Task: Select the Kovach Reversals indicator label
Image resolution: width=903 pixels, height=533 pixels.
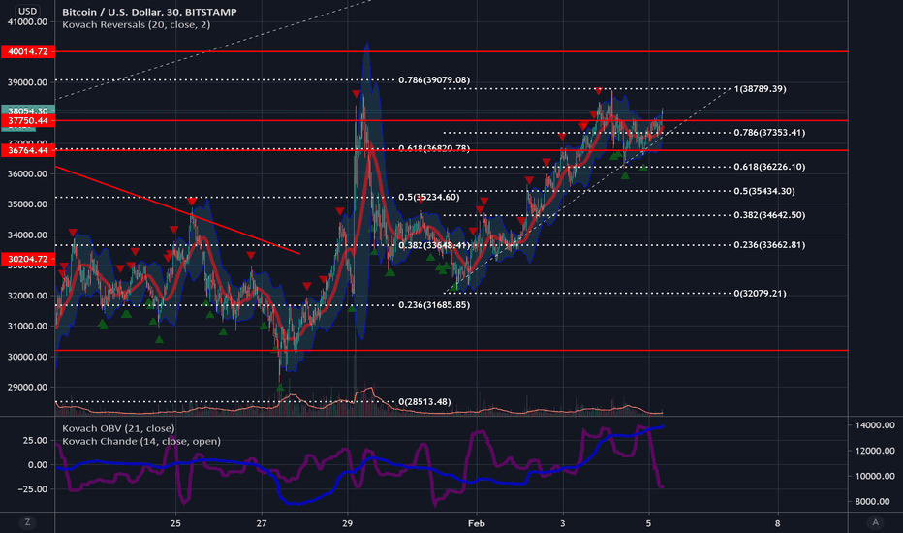Action: [x=136, y=25]
